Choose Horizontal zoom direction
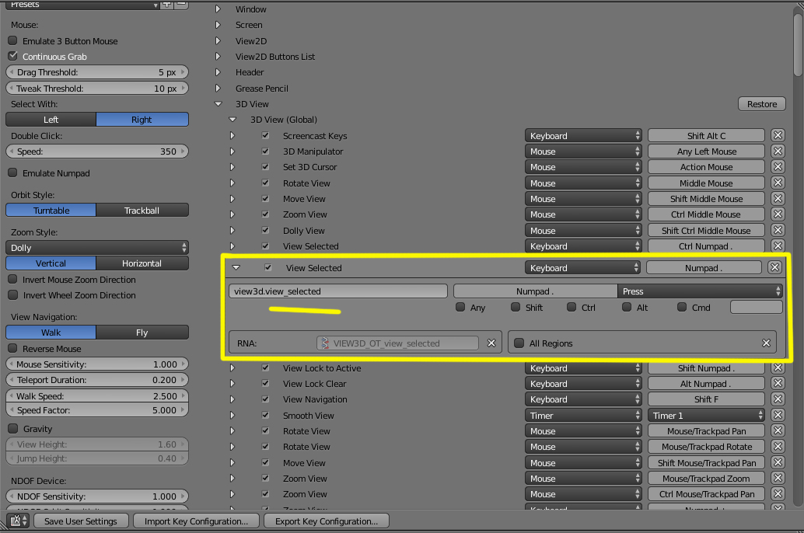 pyautogui.click(x=142, y=263)
